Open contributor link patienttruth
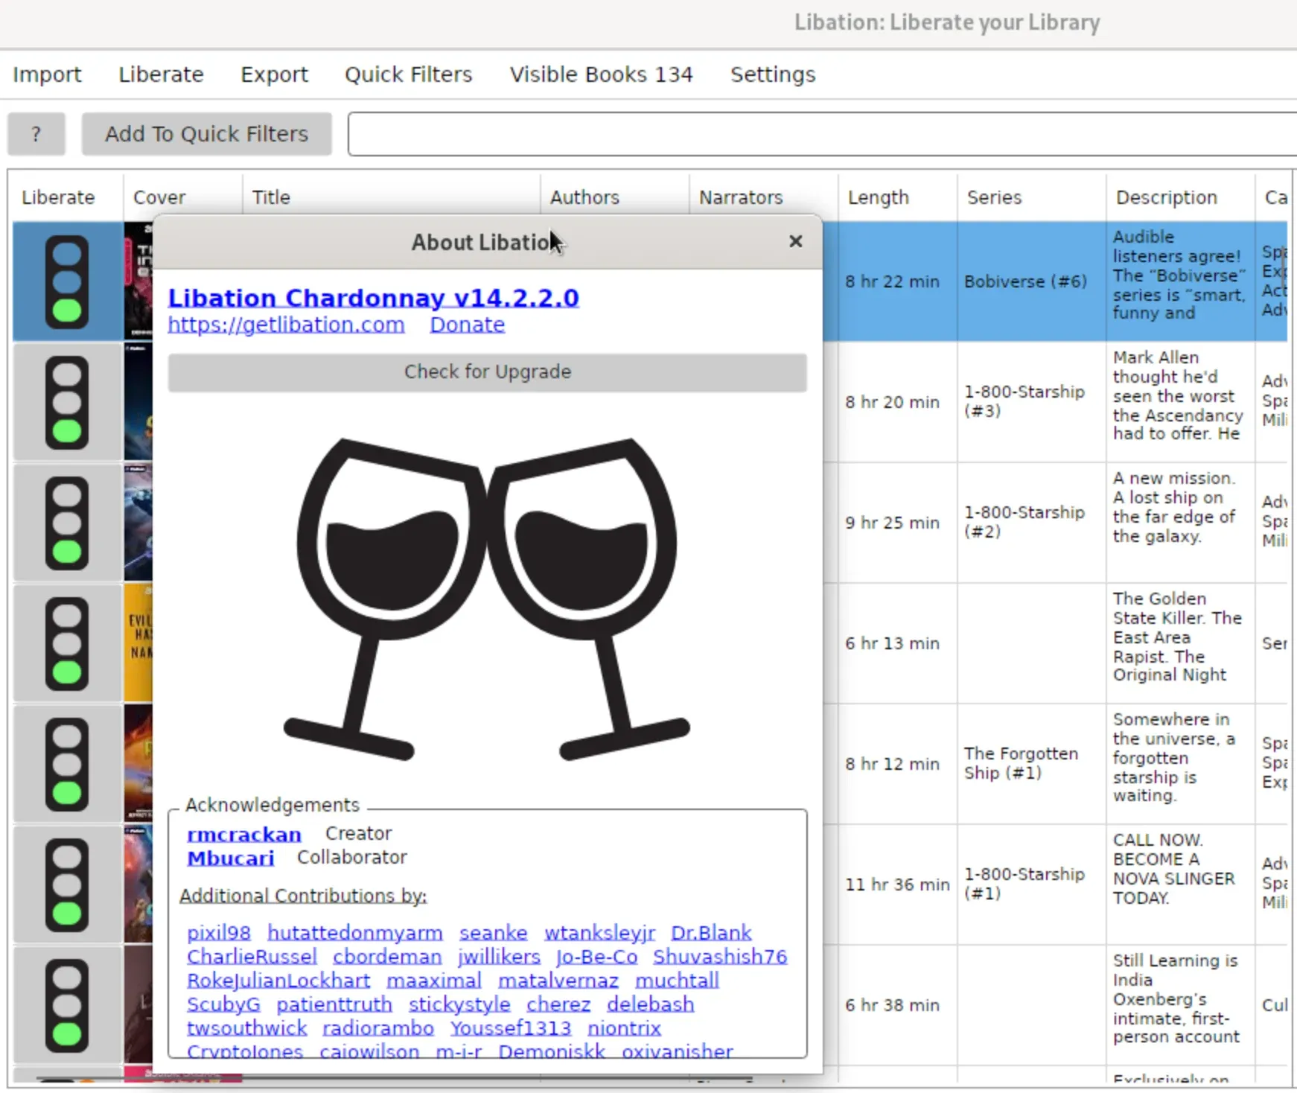Screen dimensions: 1297x1093 (334, 1004)
